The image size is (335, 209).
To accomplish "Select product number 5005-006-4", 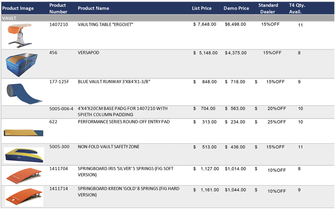I will [x=61, y=108].
